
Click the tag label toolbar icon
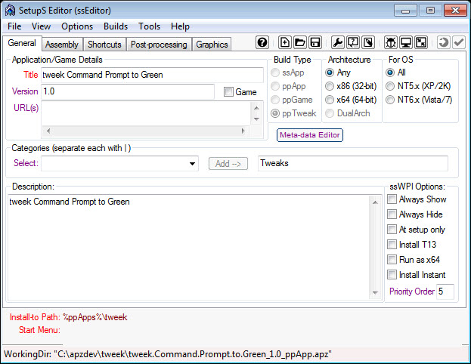[x=368, y=42]
